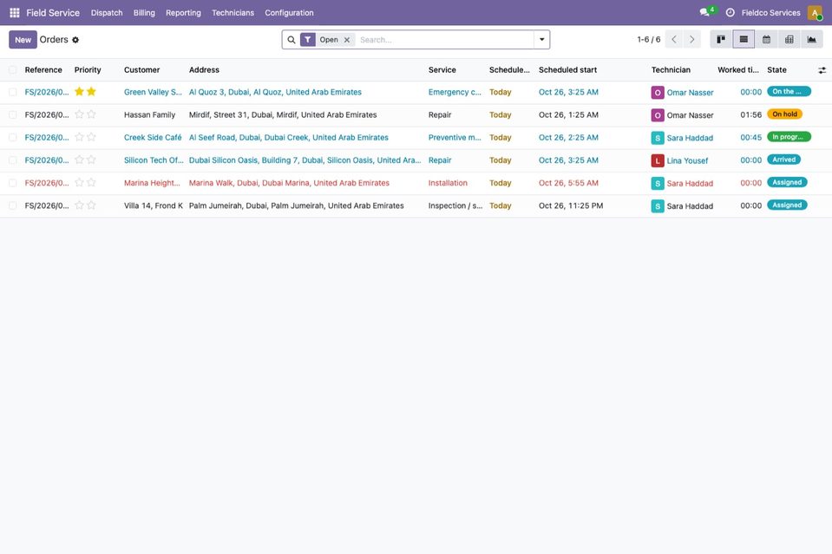Set first priority star for Hassan Family
This screenshot has width=832, height=554.
pos(80,114)
